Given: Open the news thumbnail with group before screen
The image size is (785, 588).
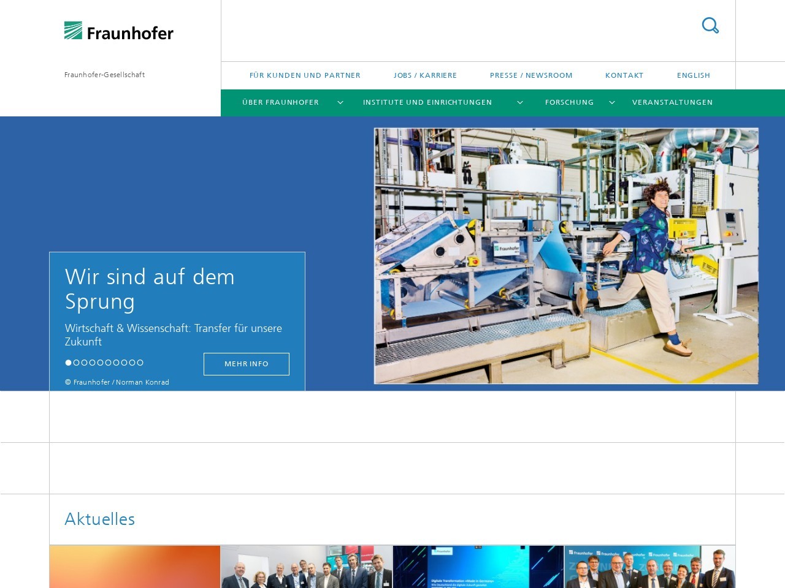Looking at the screenshot, I should tap(307, 567).
